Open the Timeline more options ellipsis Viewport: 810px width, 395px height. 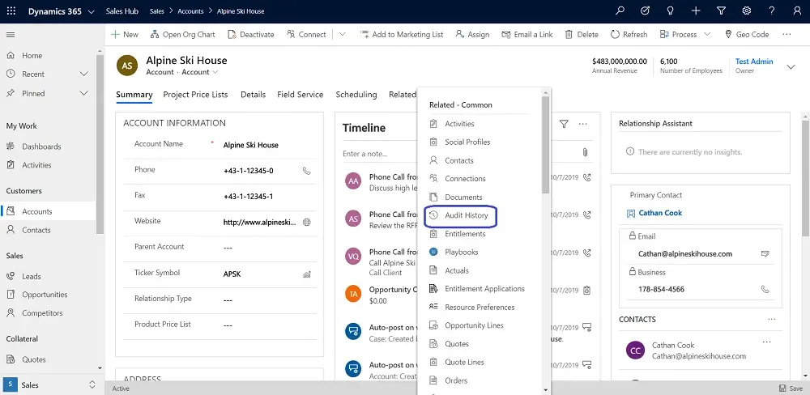583,124
